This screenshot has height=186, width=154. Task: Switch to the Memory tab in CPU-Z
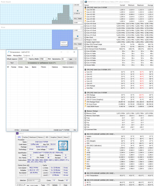(x=41, y=137)
